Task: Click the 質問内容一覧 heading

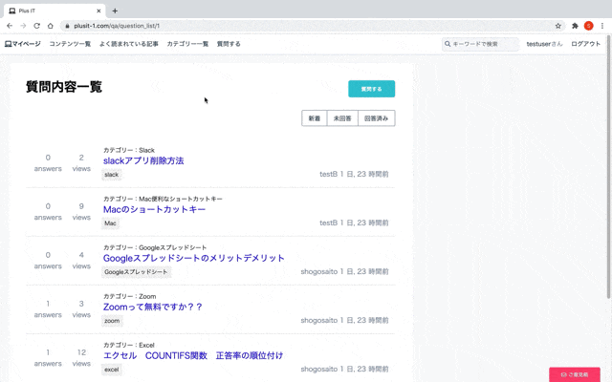Action: 64,87
